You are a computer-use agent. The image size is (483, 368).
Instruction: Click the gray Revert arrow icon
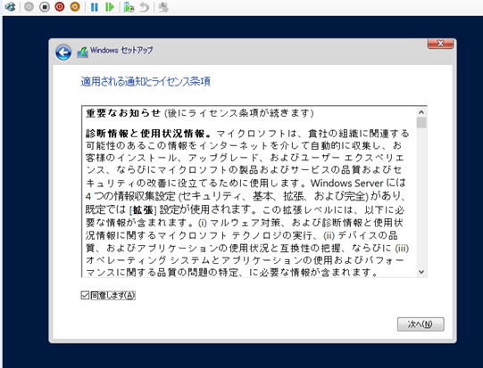click(x=144, y=7)
